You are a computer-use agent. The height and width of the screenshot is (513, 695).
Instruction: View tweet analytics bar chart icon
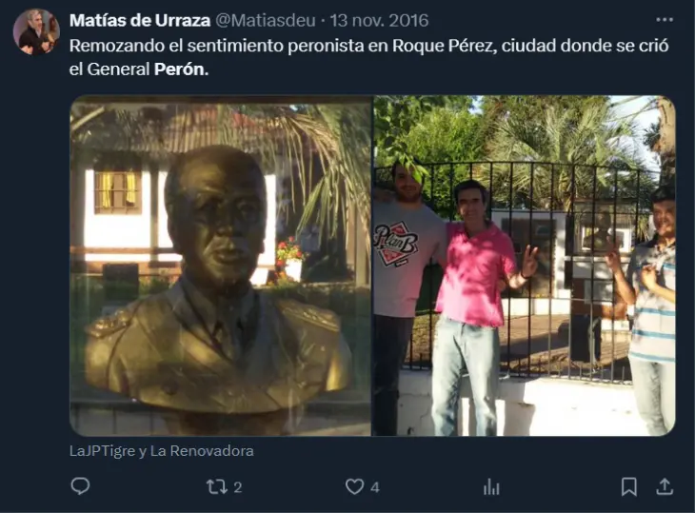coord(491,487)
